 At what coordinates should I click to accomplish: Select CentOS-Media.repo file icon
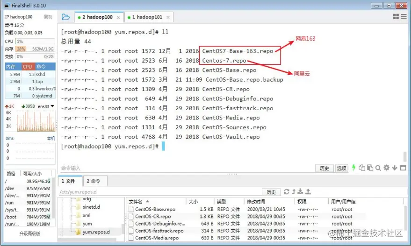click(x=131, y=238)
